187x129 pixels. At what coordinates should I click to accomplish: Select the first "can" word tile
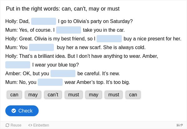pyautogui.click(x=14, y=95)
